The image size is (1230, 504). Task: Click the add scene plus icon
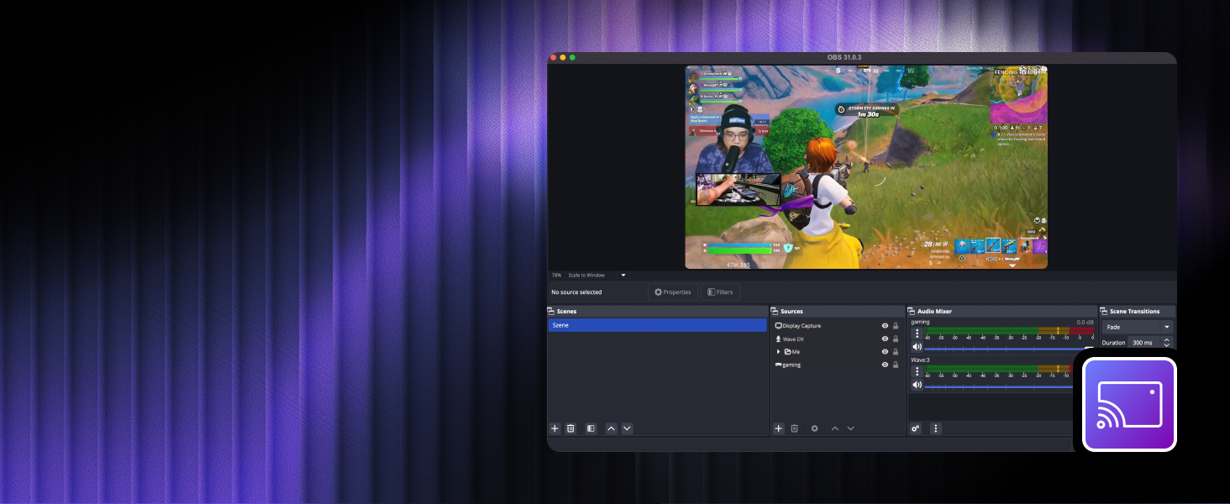[555, 428]
